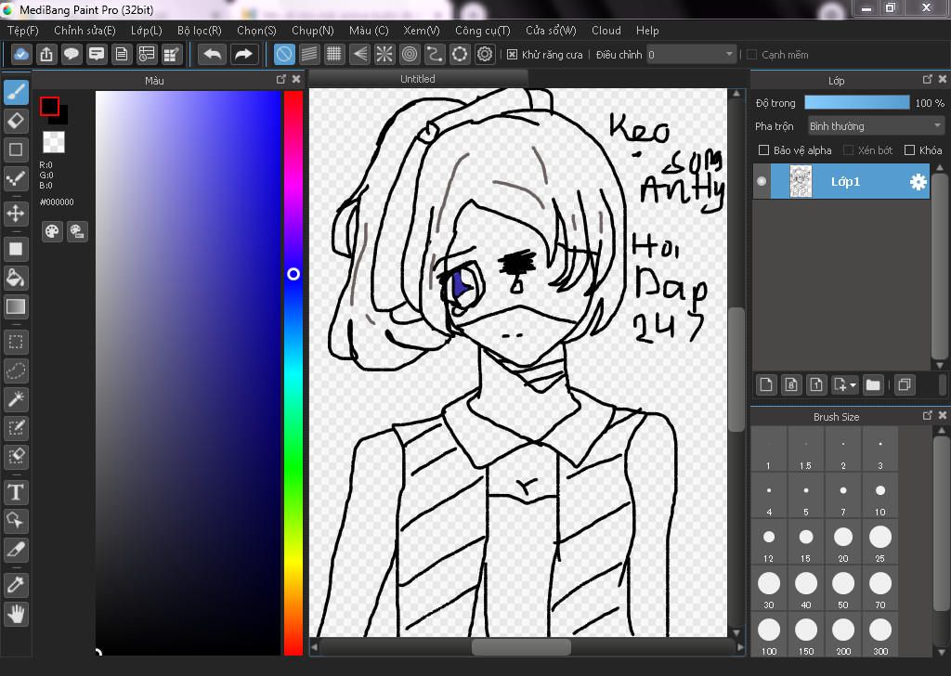The width and height of the screenshot is (951, 676).
Task: Duplicate the layer with the copy icon
Action: (x=905, y=385)
